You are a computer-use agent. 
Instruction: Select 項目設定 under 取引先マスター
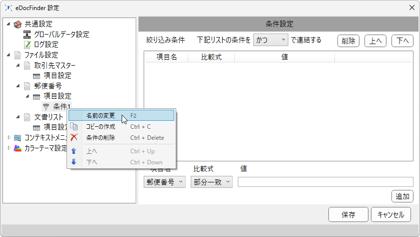pyautogui.click(x=58, y=76)
